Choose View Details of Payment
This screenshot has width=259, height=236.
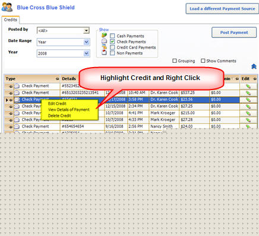coord(69,110)
